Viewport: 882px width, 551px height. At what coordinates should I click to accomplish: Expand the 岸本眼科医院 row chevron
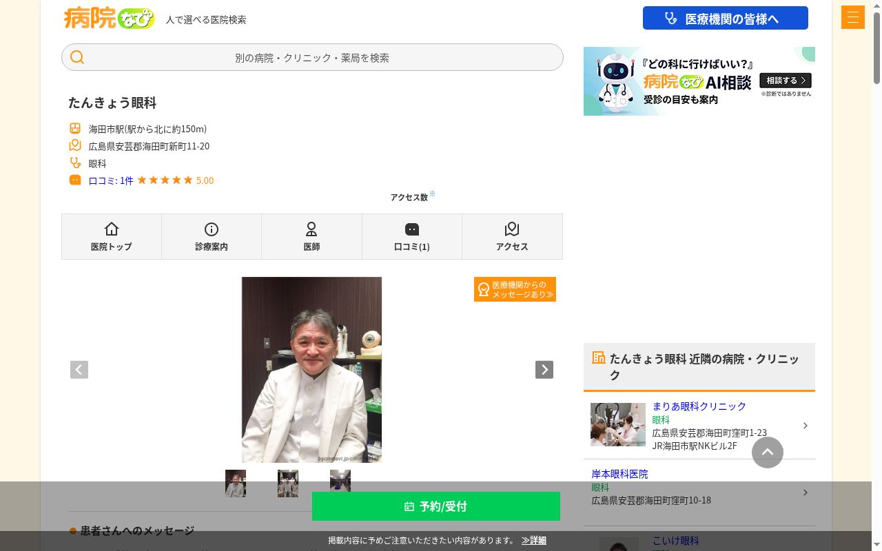[x=805, y=492]
